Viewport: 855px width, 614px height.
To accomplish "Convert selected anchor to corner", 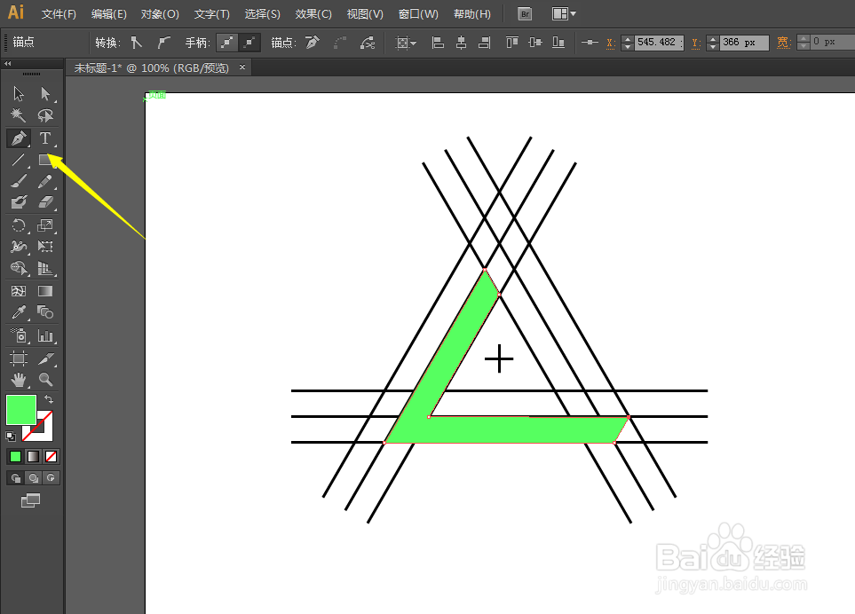I will tap(137, 43).
